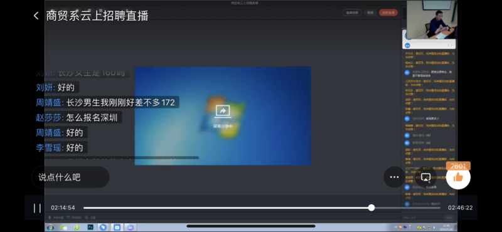Image resolution: width=502 pixels, height=232 pixels.
Task: Open the green browser icon in taskbar
Action: (77, 228)
